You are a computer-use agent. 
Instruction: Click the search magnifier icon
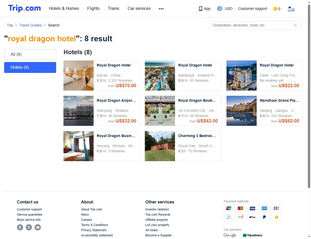[295, 25]
